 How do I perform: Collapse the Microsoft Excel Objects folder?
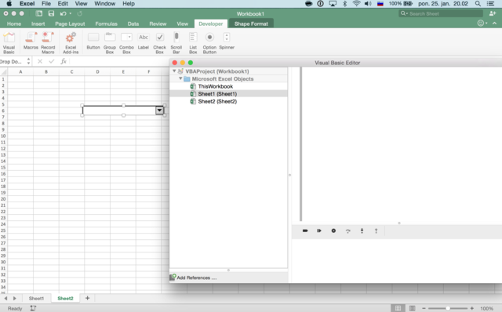180,78
